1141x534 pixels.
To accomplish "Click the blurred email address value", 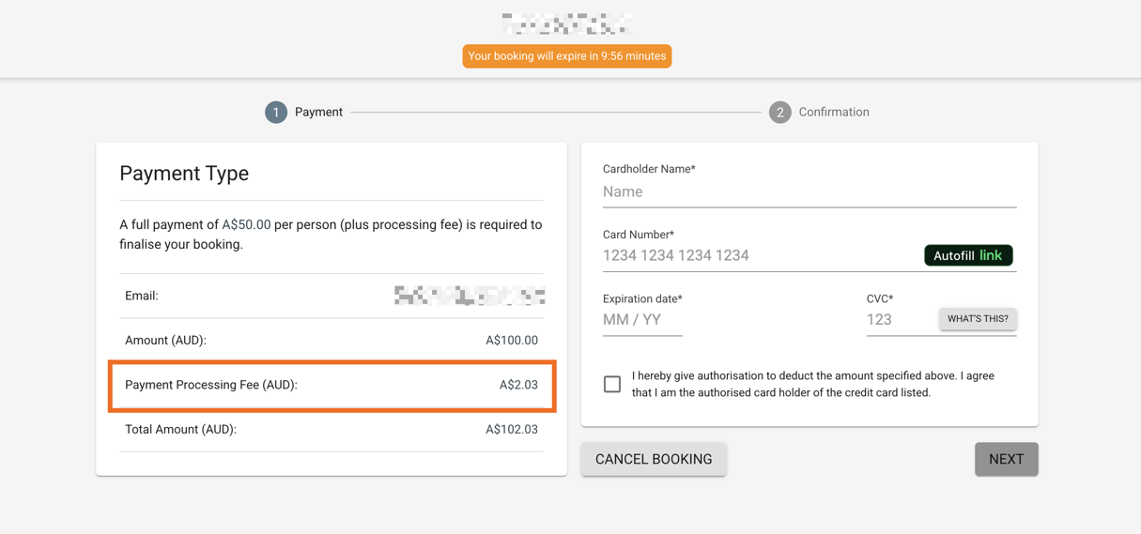I will pos(470,296).
